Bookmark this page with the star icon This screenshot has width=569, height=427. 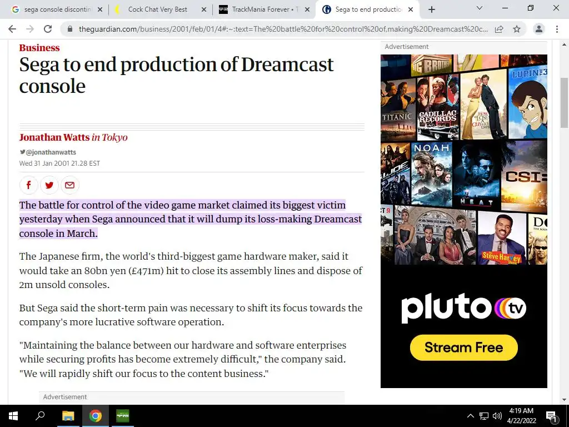517,29
